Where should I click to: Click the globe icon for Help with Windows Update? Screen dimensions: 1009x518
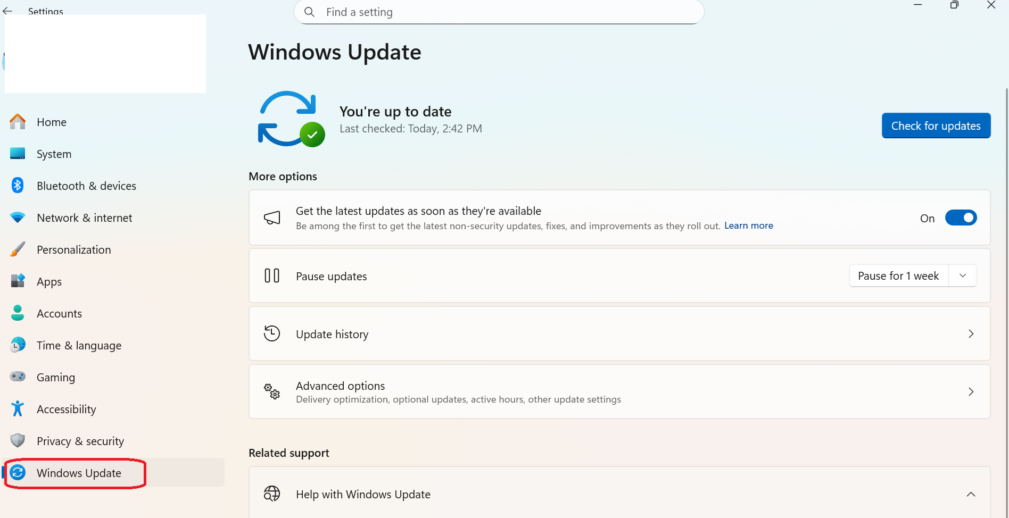point(272,494)
